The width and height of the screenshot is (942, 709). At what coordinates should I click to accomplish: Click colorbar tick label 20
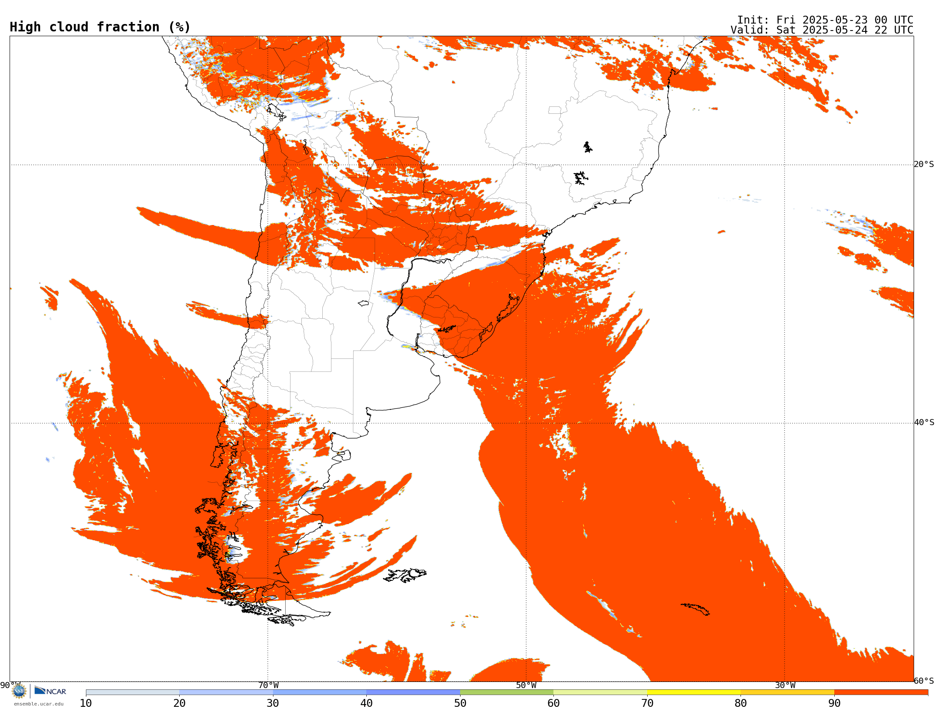click(x=179, y=703)
